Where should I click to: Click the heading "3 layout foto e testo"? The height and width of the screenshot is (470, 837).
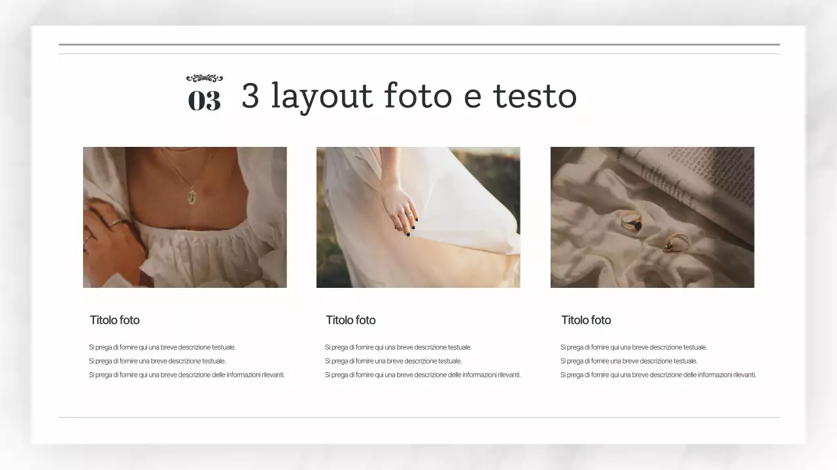(x=409, y=95)
